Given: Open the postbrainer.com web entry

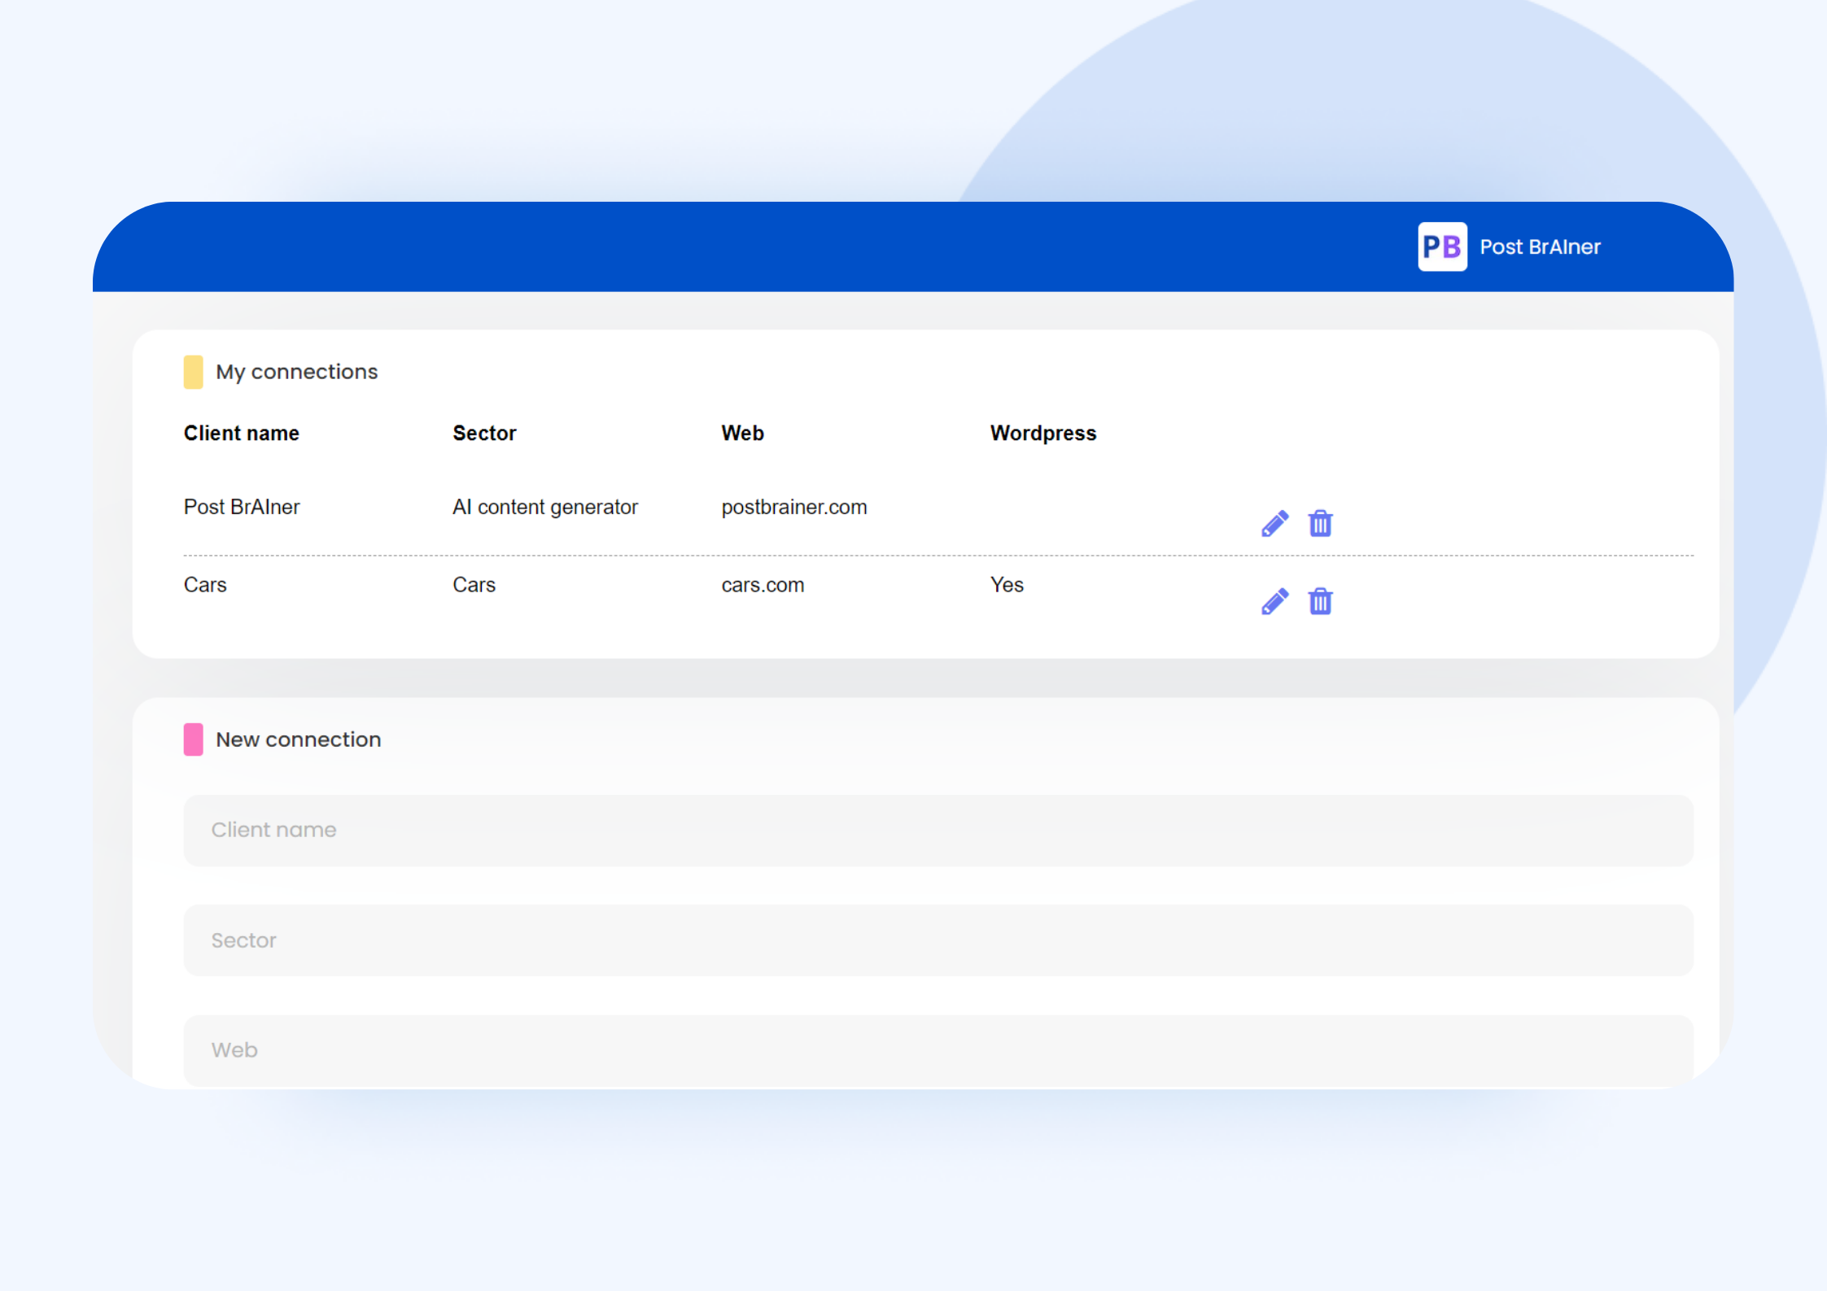Looking at the screenshot, I should (793, 507).
